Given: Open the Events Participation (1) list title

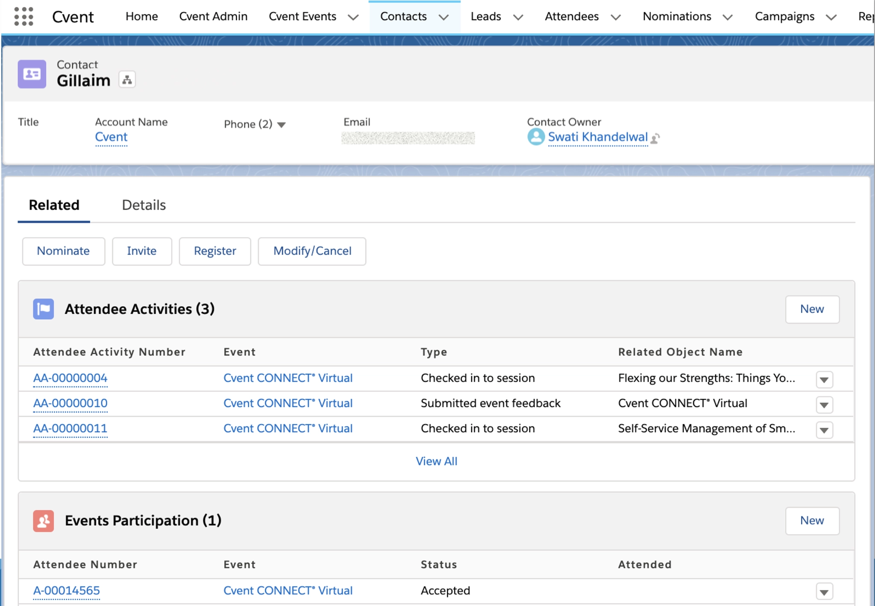Looking at the screenshot, I should click(143, 521).
